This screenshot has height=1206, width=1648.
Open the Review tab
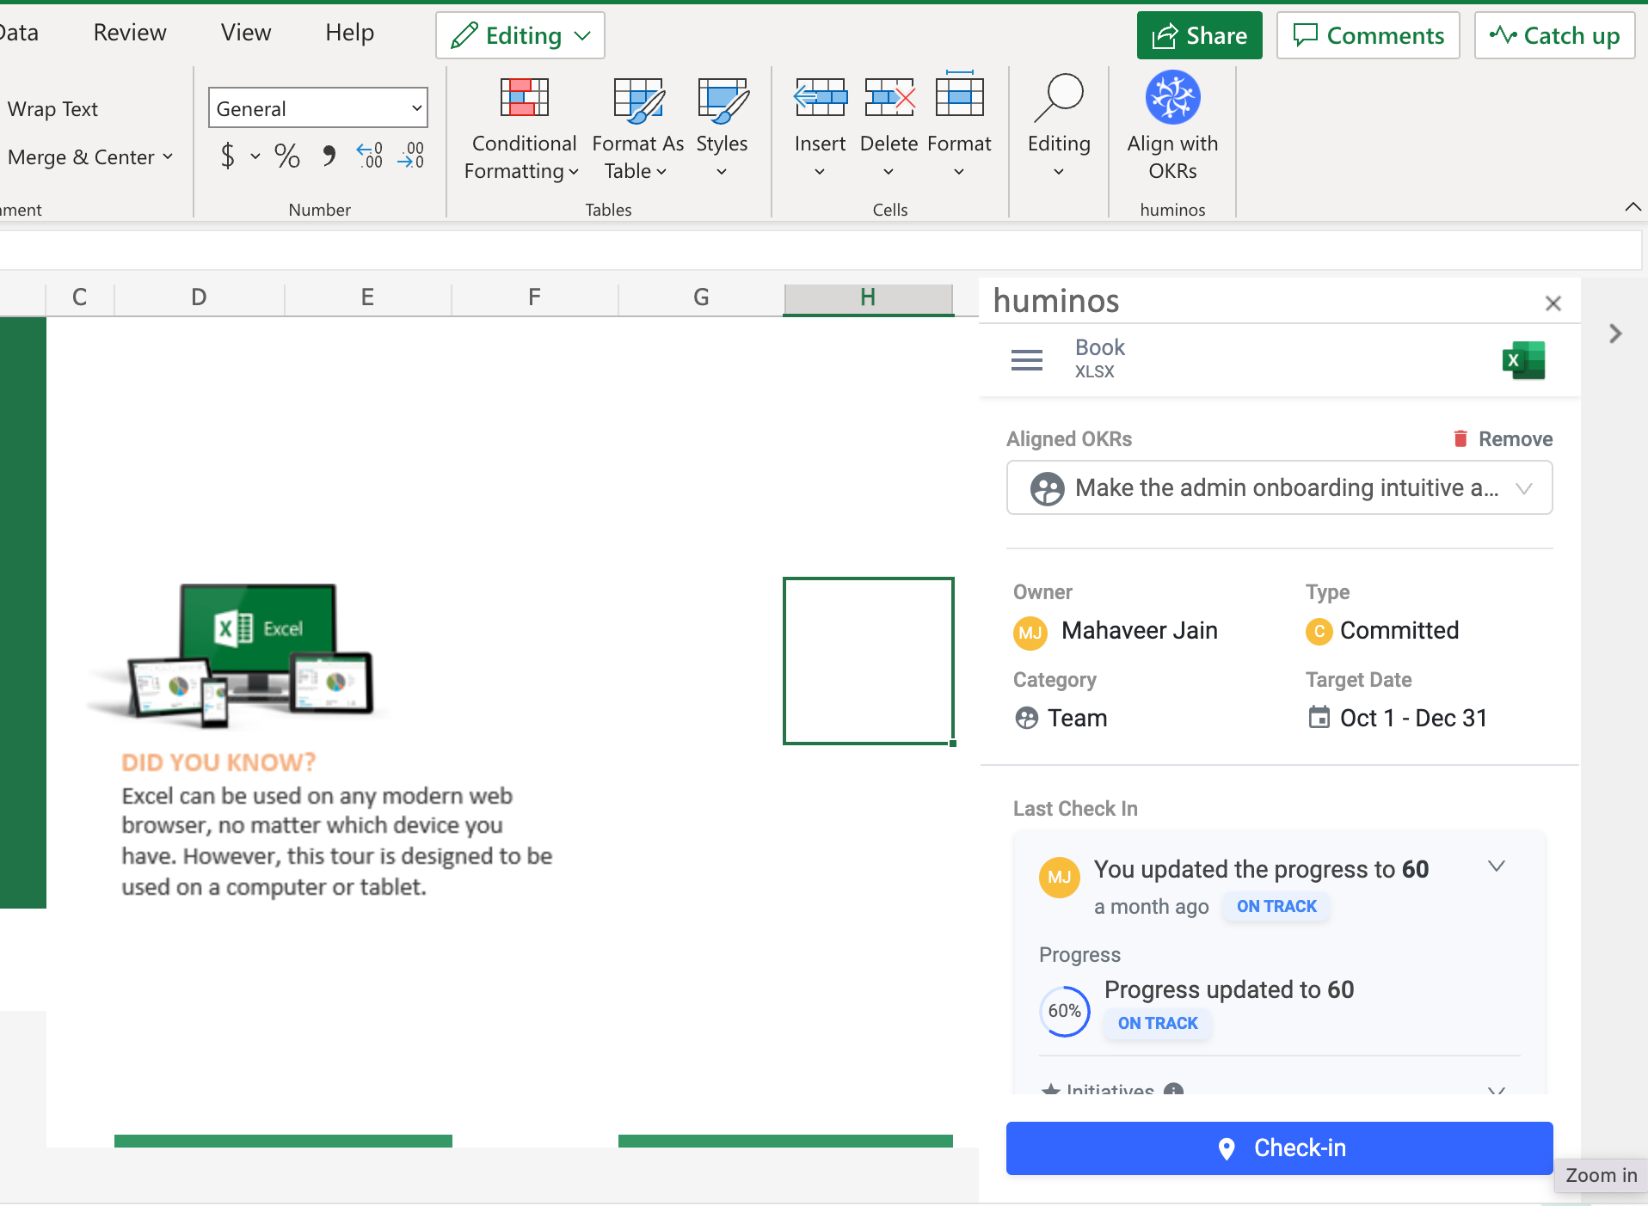tap(130, 33)
